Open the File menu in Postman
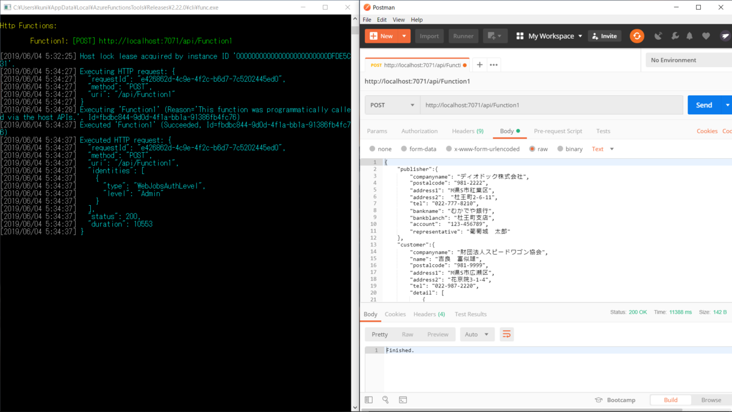732x412 pixels. pyautogui.click(x=367, y=20)
